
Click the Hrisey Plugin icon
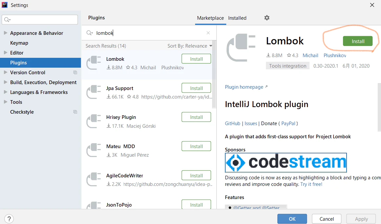[x=93, y=121]
